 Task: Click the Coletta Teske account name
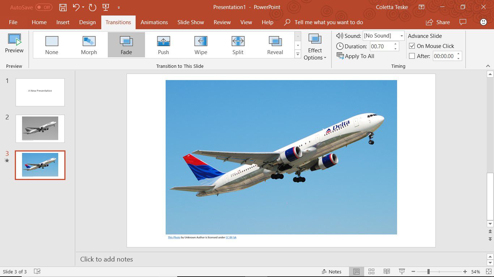pos(392,7)
